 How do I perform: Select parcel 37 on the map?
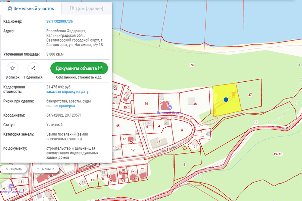[x=250, y=95]
